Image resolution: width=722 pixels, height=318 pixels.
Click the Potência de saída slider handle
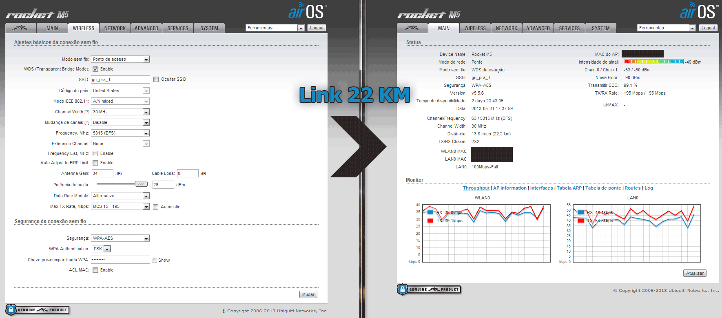coord(141,184)
